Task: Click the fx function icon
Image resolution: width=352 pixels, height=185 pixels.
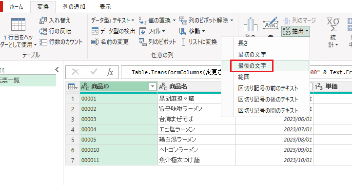Action: 110,72
